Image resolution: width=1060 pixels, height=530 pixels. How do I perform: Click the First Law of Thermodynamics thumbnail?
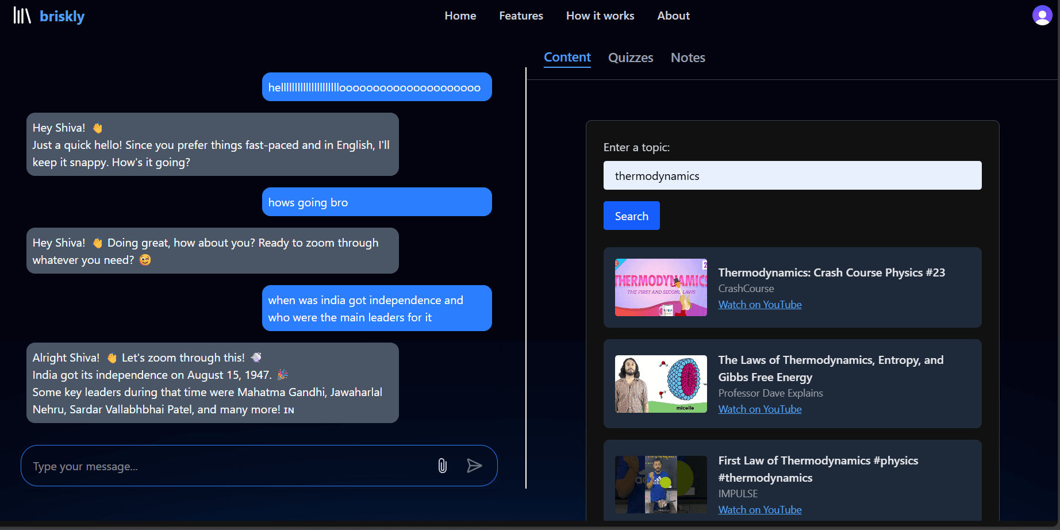click(x=661, y=485)
